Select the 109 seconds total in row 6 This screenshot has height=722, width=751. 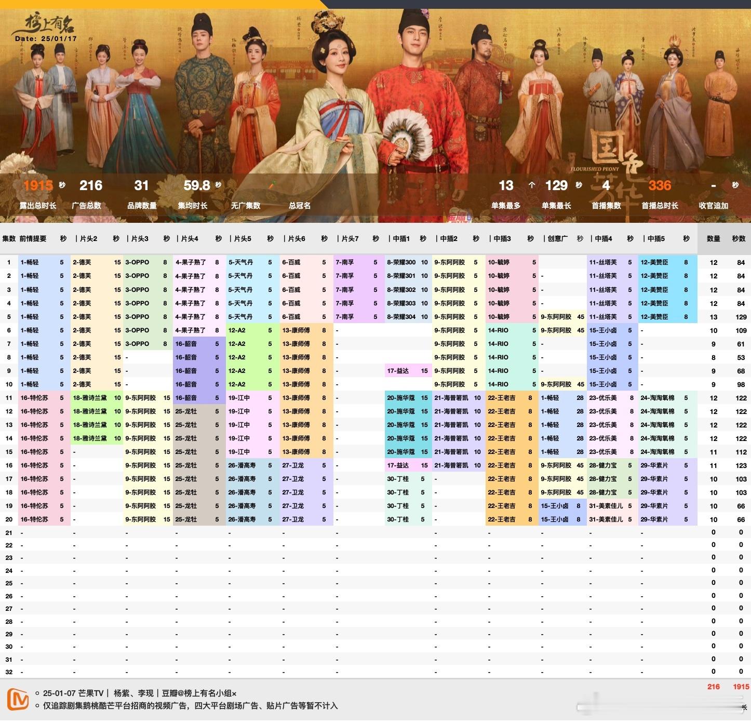[741, 330]
